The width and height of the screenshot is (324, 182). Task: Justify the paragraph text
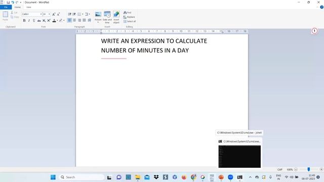(84, 20)
